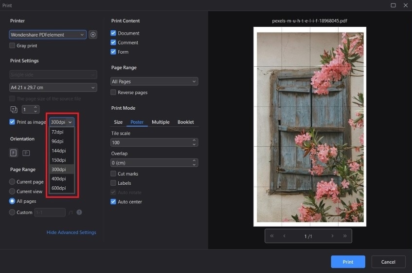Open the A4 21 x 29.7 cm paper size dropdown
The height and width of the screenshot is (273, 412).
(53, 87)
